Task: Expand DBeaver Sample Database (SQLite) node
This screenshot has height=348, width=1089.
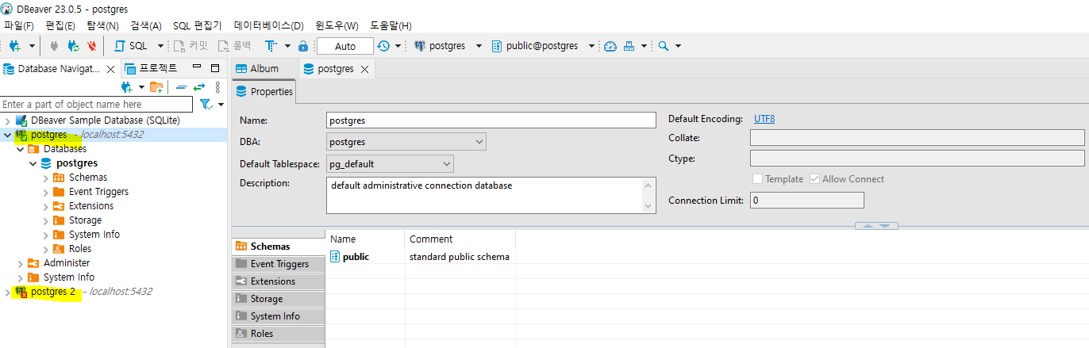Action: (x=8, y=120)
